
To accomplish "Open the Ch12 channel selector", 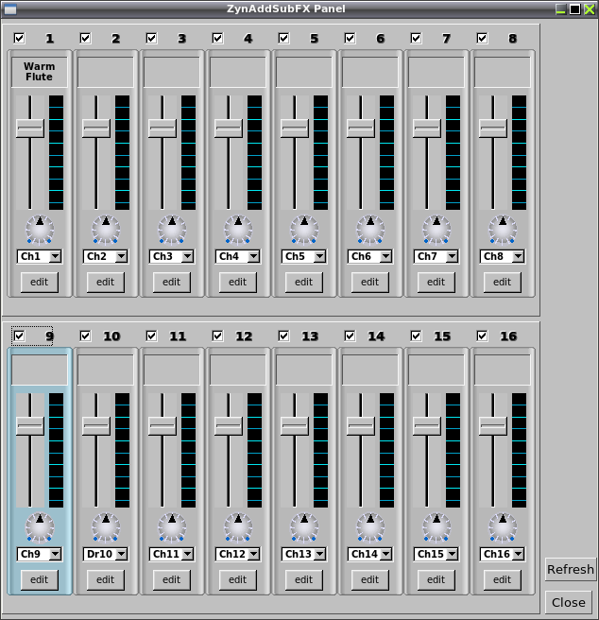I will click(x=238, y=554).
